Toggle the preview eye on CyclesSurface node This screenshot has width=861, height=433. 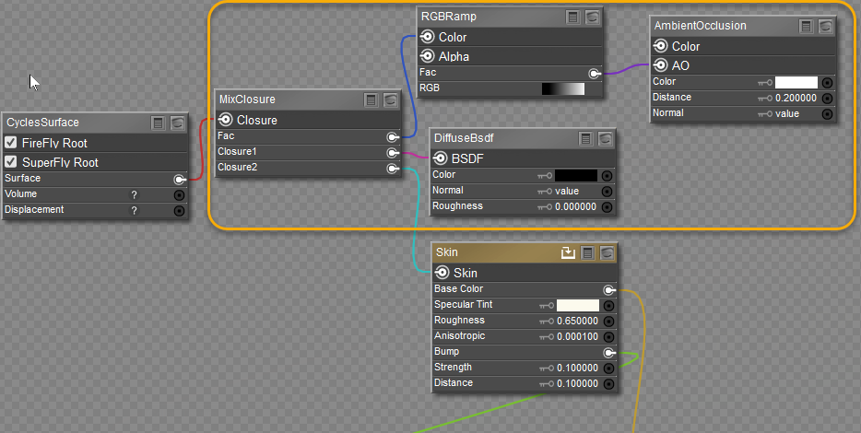(177, 123)
